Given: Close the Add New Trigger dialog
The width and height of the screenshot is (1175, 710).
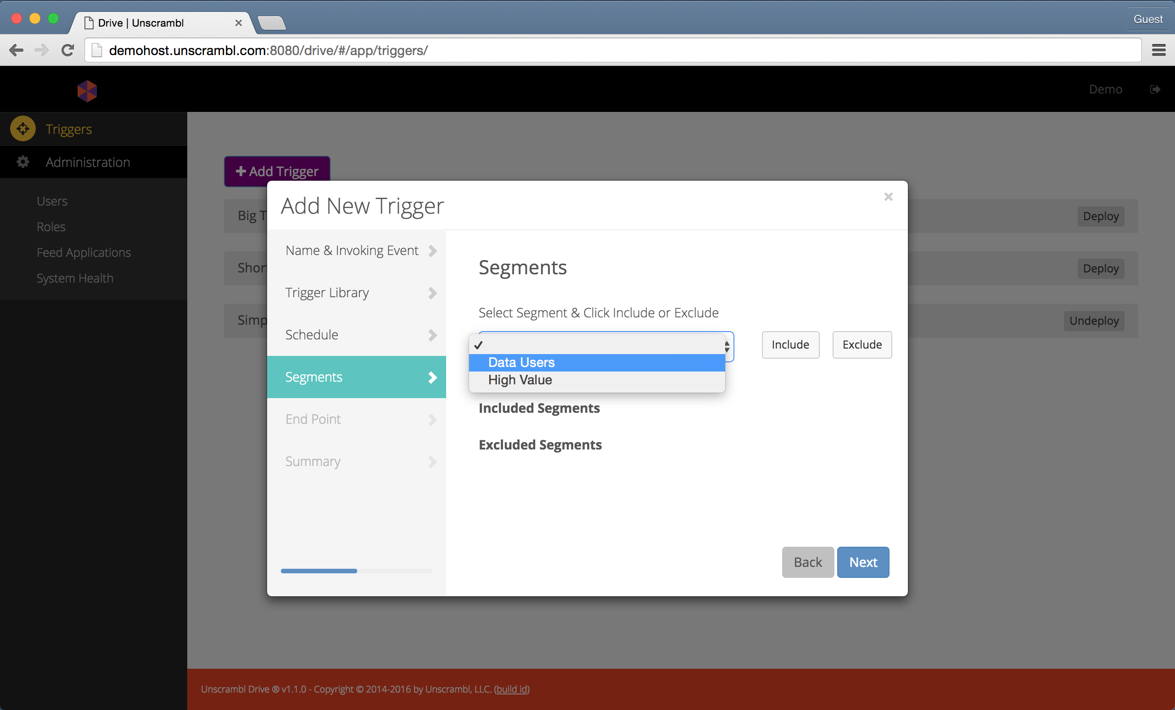Looking at the screenshot, I should pyautogui.click(x=888, y=197).
